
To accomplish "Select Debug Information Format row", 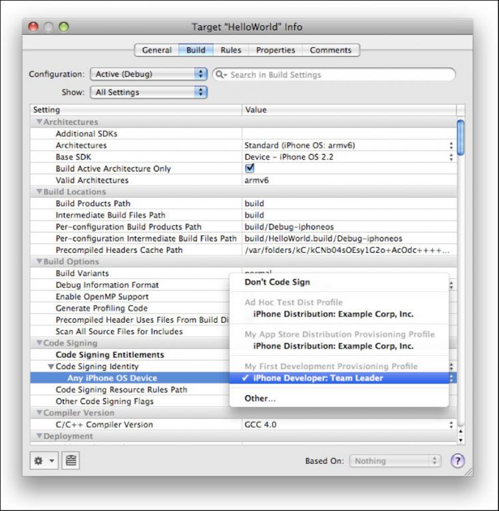I will (130, 285).
